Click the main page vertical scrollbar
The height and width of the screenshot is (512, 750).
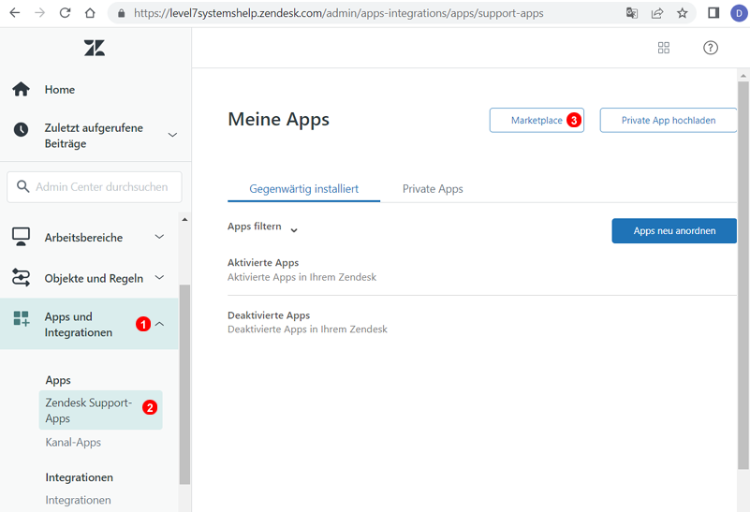tap(743, 275)
